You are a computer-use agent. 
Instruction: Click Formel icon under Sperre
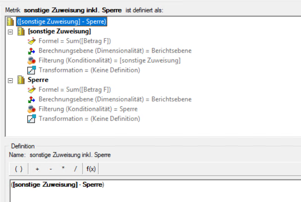coord(31,89)
